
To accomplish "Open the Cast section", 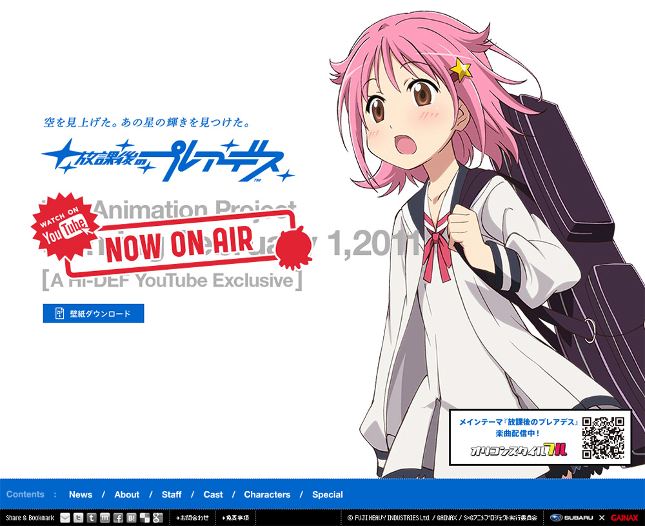I will (213, 494).
